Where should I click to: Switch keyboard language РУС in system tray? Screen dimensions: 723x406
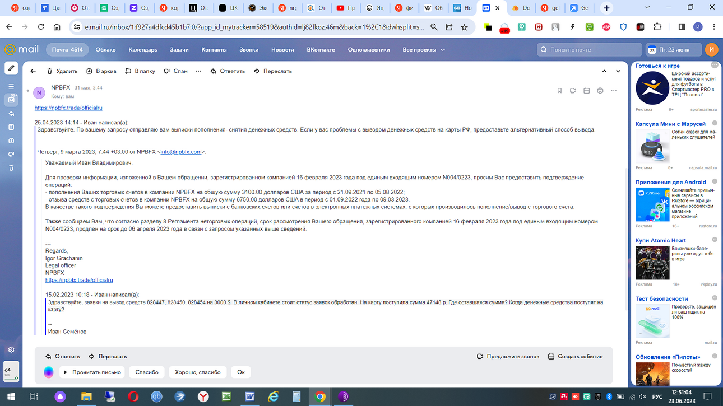tap(657, 397)
